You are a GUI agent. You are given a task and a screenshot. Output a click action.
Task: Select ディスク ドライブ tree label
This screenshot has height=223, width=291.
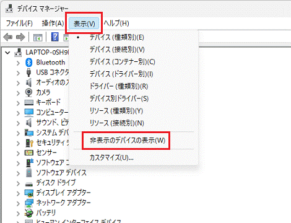coord(56,183)
